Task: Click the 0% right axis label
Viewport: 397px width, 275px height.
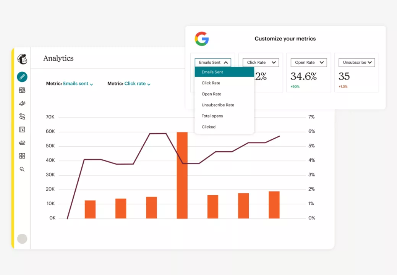Action: pyautogui.click(x=312, y=218)
